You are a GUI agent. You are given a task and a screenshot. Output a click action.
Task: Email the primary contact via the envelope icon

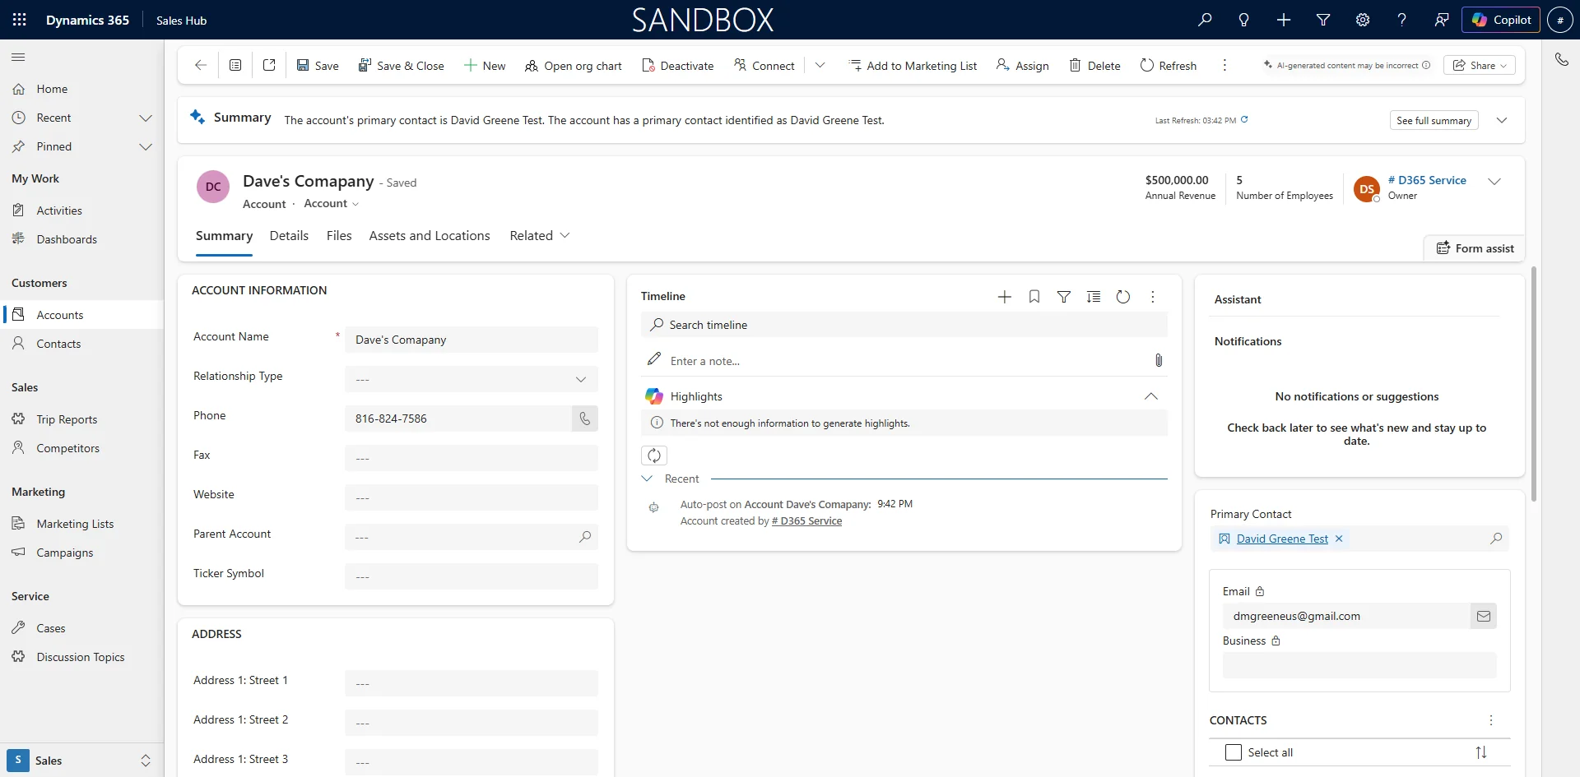coord(1484,615)
